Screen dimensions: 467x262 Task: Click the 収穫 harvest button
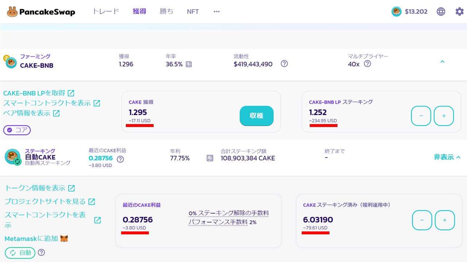256,116
